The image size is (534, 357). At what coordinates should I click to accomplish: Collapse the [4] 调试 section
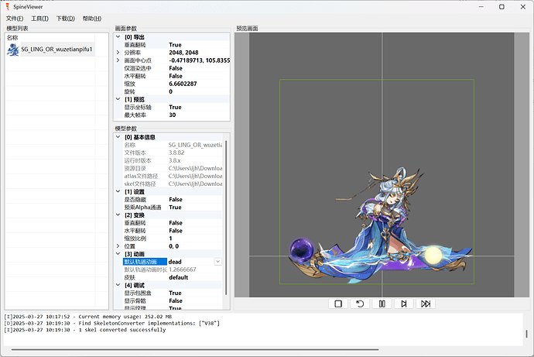coord(118,285)
